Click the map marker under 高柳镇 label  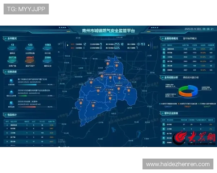108,64
